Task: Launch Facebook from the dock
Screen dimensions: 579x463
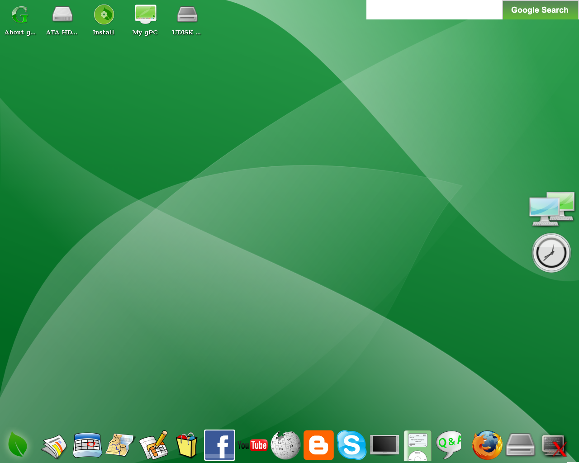Action: point(219,445)
